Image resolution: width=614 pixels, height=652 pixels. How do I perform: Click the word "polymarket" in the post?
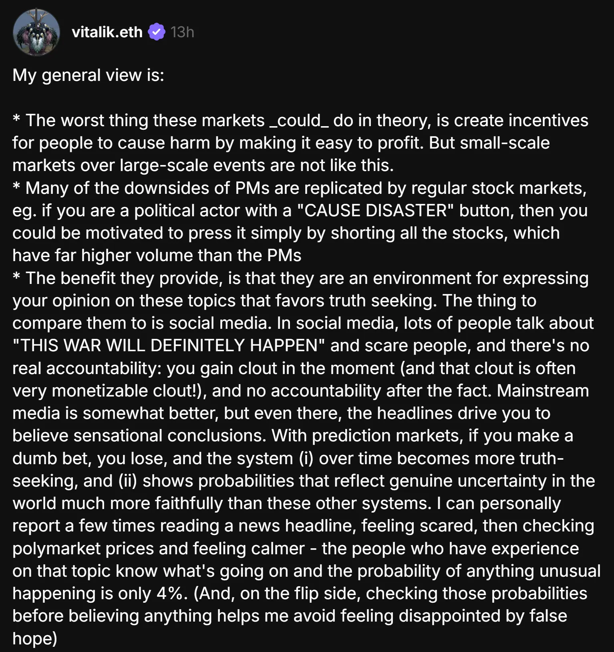coord(56,549)
